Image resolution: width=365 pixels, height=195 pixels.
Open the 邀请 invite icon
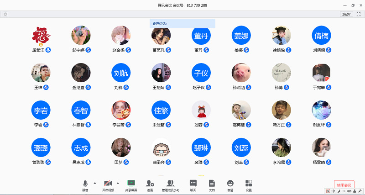click(150, 183)
